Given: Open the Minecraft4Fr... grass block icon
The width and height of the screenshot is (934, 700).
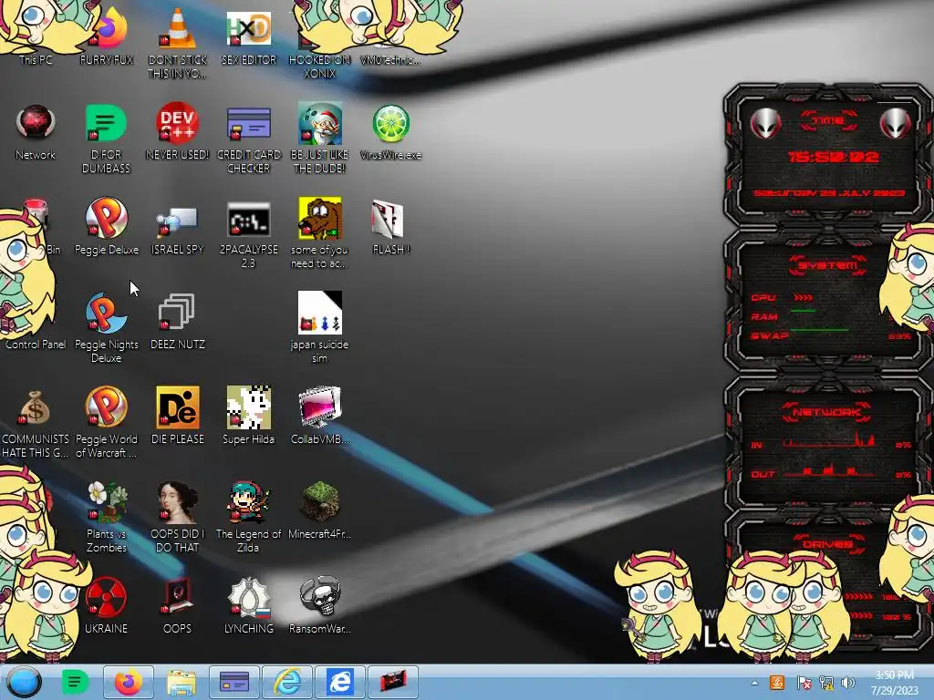Looking at the screenshot, I should pos(320,503).
